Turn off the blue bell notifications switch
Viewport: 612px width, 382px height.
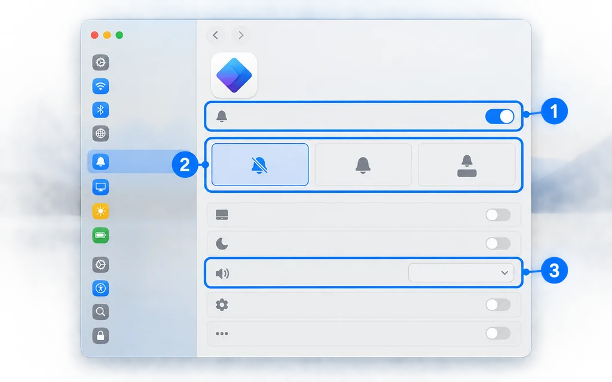click(500, 116)
